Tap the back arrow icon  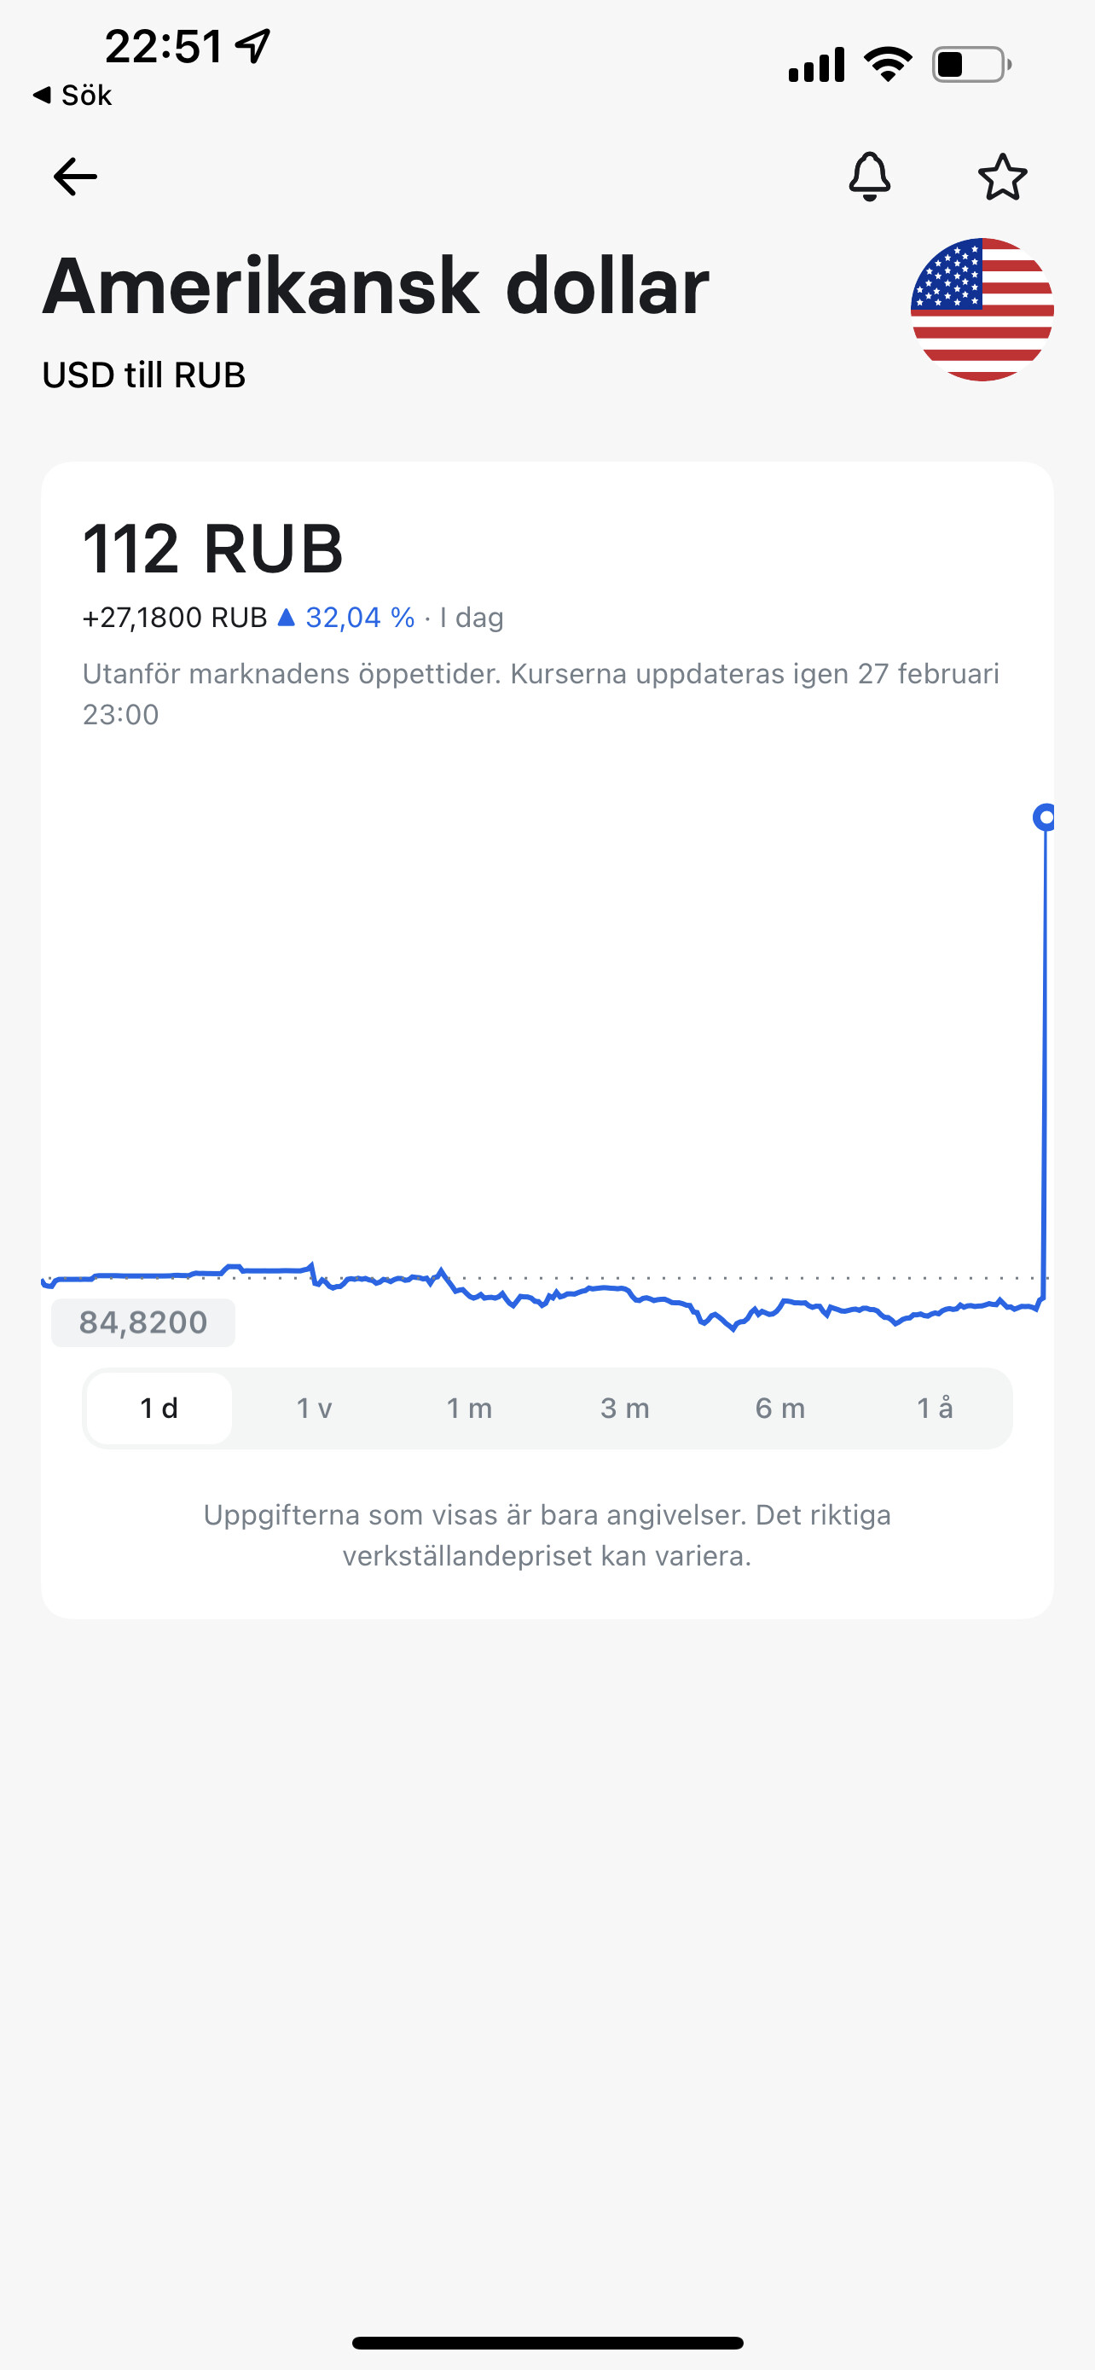[75, 177]
